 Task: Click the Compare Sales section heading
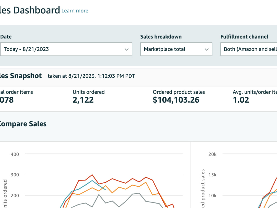(x=23, y=124)
